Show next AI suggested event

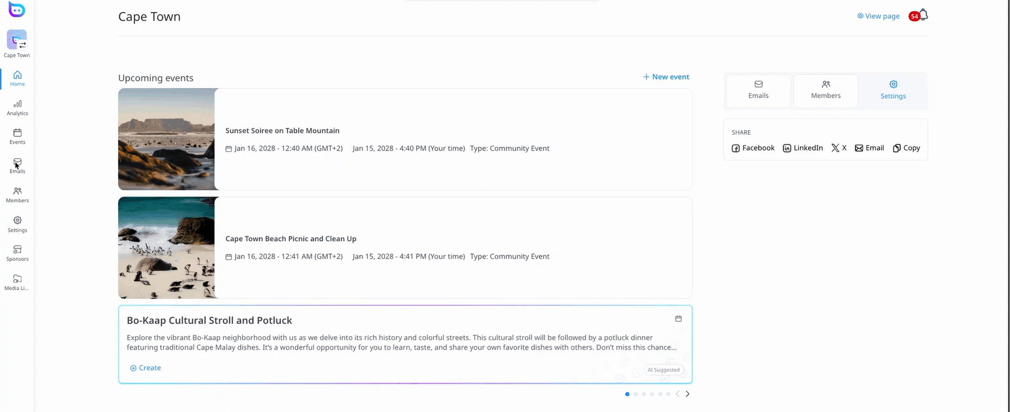tap(687, 394)
